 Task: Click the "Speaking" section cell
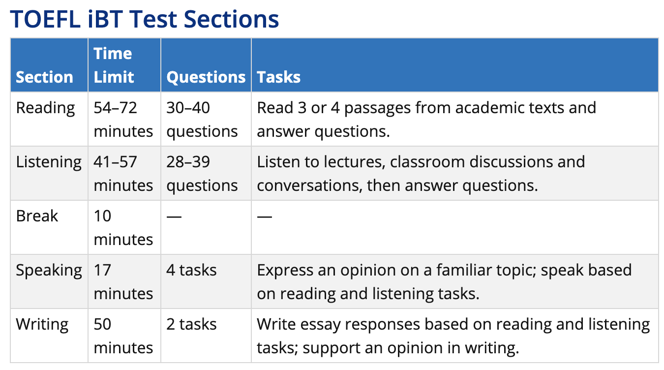coord(49,270)
